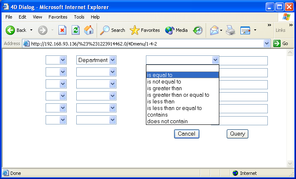Screen dimensions: 296x179
Task: Click the first row value input field
Action: click(x=243, y=61)
